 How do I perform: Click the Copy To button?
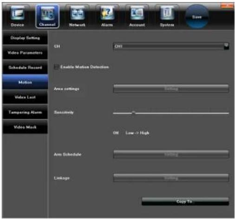(185, 201)
